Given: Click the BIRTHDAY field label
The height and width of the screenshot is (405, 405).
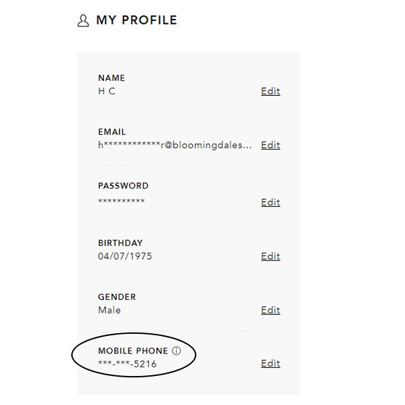Looking at the screenshot, I should pos(120,243).
